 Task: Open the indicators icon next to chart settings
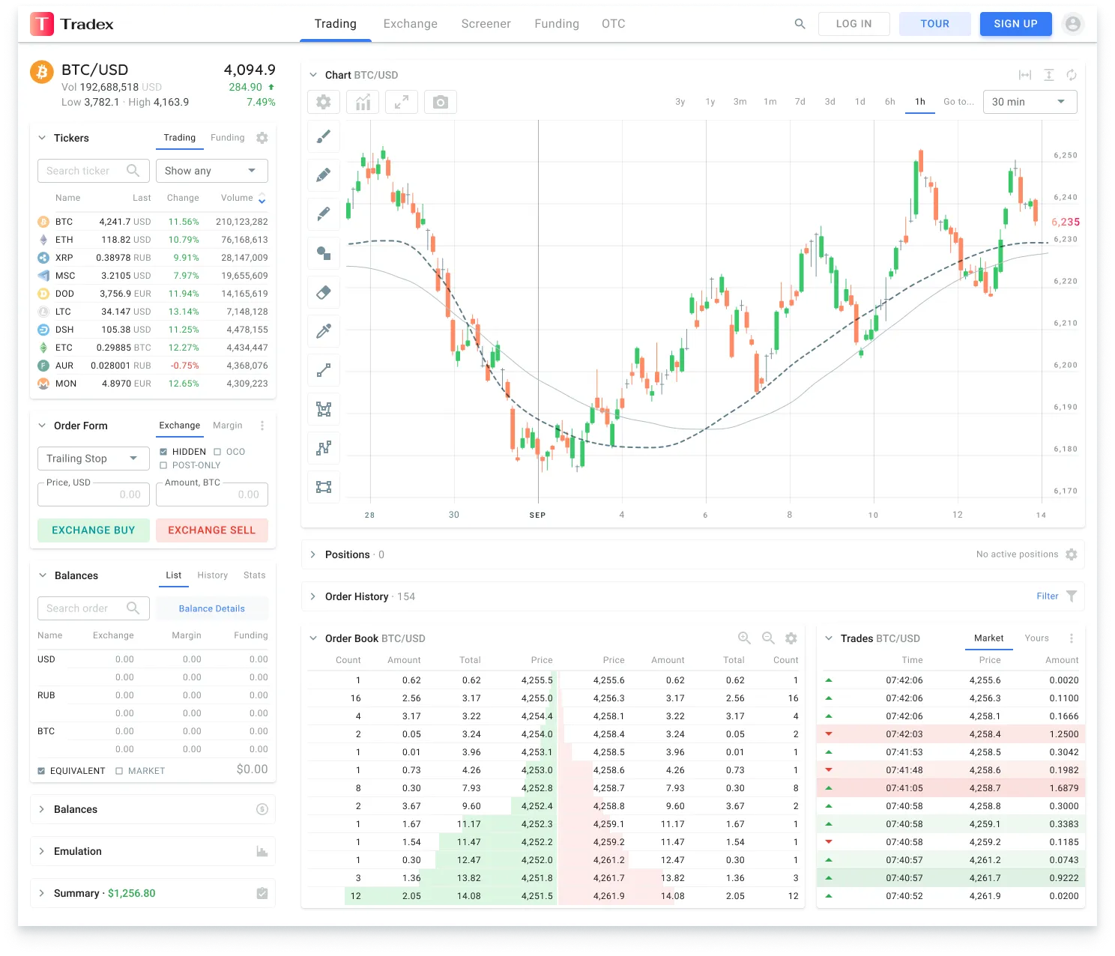(x=362, y=102)
